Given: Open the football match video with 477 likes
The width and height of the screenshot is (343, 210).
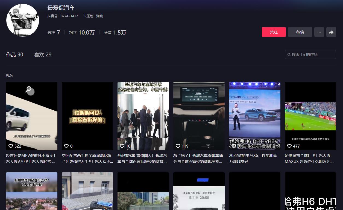Looking at the screenshot, I should tap(310, 116).
